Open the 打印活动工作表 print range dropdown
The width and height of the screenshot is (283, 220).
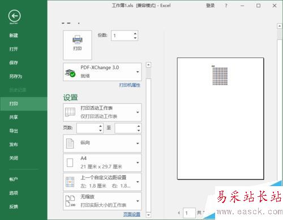pyautogui.click(x=102, y=112)
